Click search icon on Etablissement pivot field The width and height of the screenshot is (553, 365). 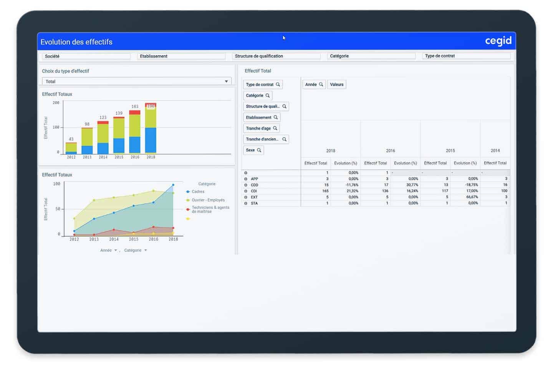click(x=275, y=117)
